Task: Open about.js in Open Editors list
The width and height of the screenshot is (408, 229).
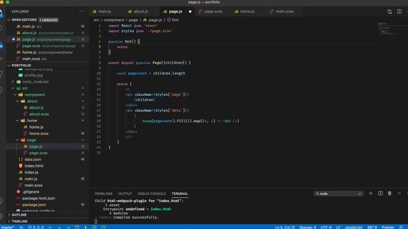Action: (x=48, y=32)
